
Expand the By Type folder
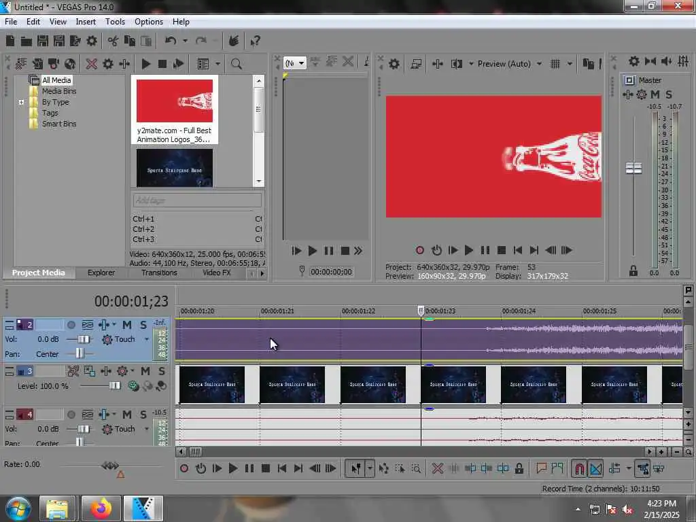[21, 102]
